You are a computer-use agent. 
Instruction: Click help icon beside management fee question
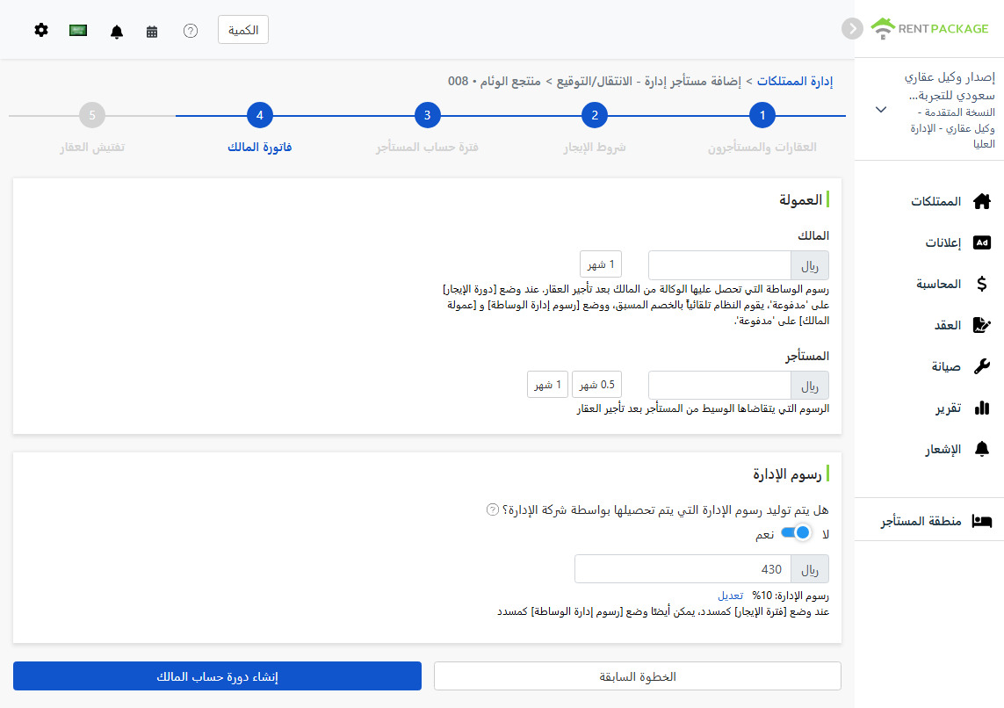493,509
